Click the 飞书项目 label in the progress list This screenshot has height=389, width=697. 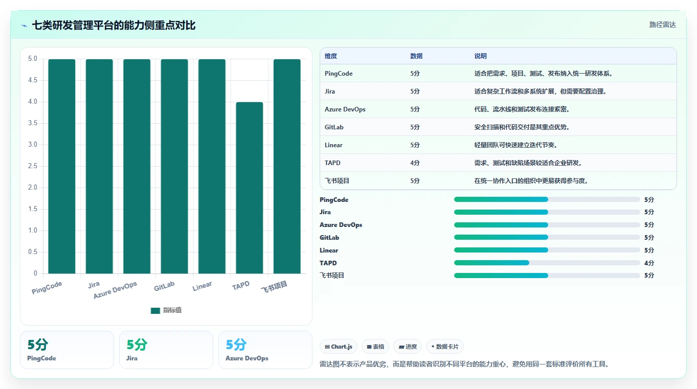pyautogui.click(x=332, y=276)
